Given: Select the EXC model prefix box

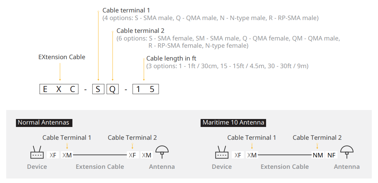Looking at the screenshot, I should [x=59, y=89].
